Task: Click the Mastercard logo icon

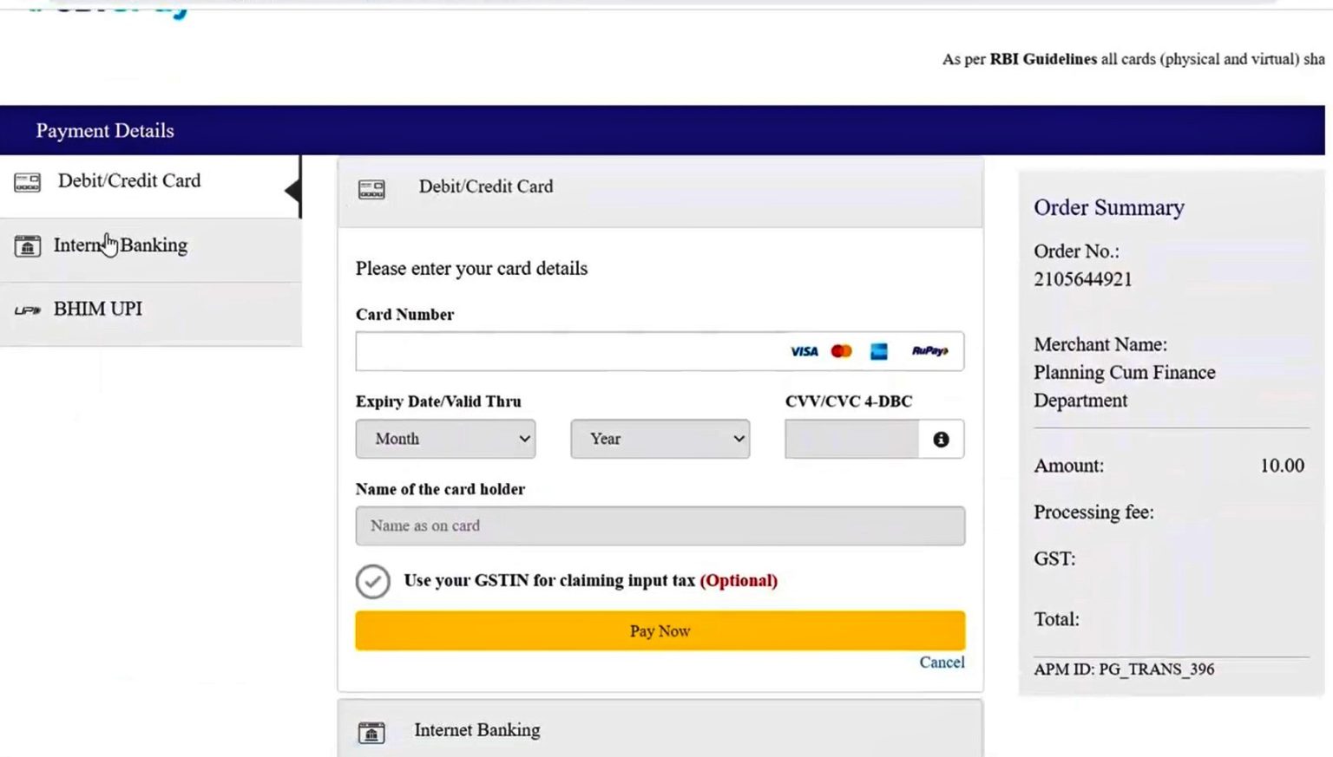Action: (x=841, y=351)
